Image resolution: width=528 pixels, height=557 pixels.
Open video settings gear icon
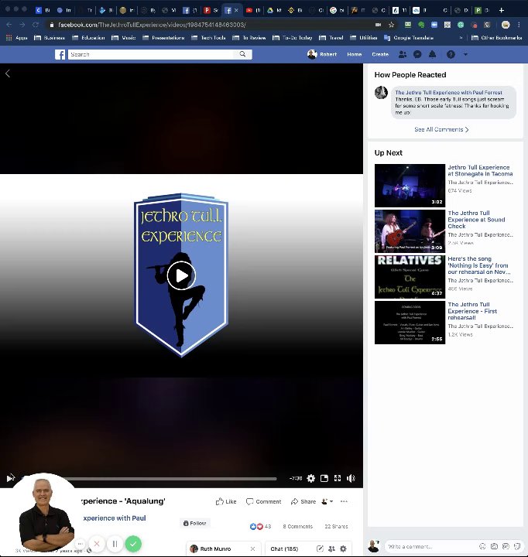[310, 478]
